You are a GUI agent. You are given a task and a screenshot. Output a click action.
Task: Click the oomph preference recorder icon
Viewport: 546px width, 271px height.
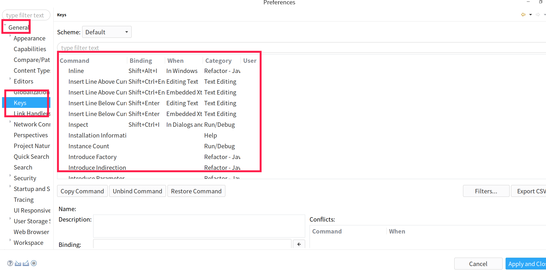click(x=34, y=263)
